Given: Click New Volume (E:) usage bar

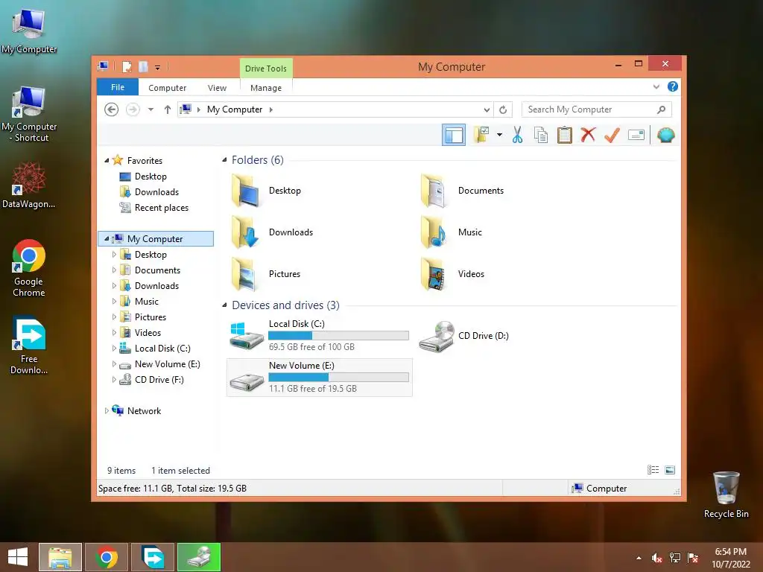Looking at the screenshot, I should click(x=339, y=377).
